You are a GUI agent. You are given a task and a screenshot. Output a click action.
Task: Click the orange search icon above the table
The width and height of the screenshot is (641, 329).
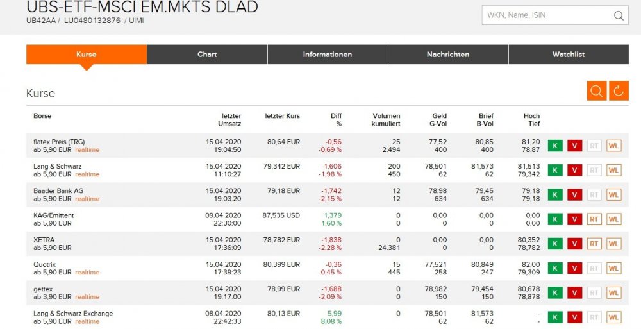596,91
